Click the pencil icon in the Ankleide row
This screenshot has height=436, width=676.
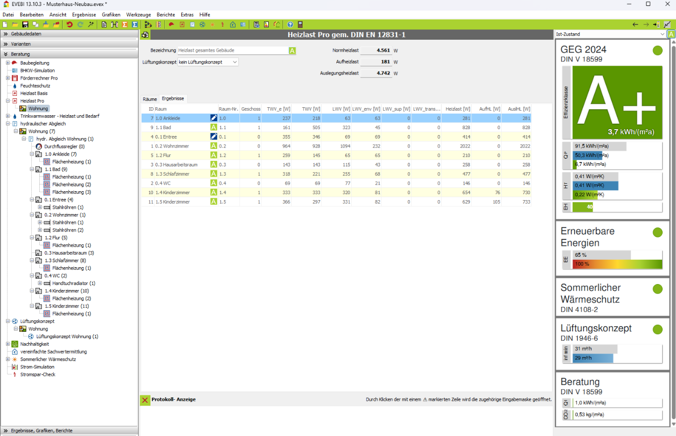coord(214,118)
